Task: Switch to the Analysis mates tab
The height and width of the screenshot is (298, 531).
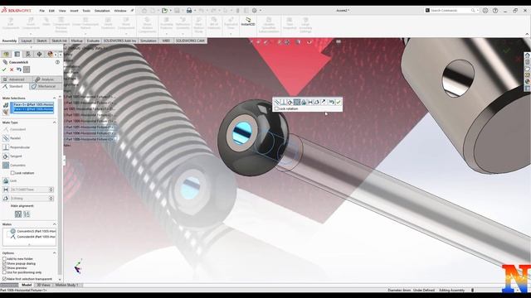Action: pos(47,79)
